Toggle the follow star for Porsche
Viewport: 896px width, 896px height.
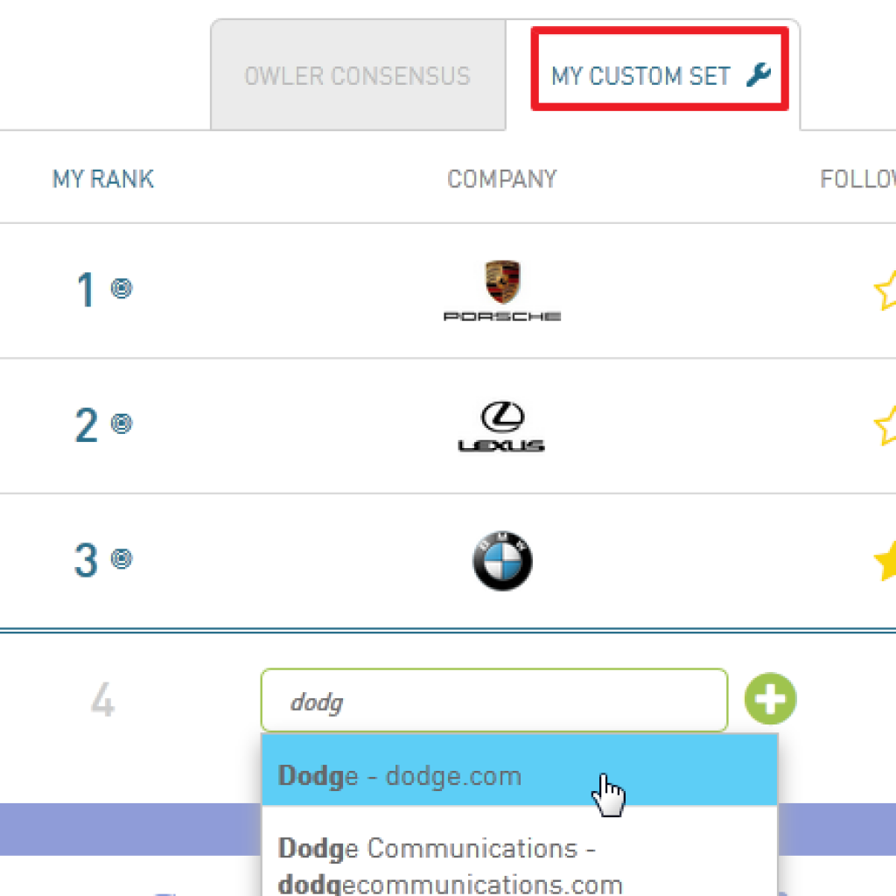(885, 290)
